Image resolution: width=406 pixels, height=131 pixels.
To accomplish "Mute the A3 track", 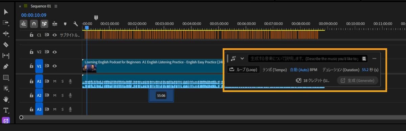I will (54, 109).
